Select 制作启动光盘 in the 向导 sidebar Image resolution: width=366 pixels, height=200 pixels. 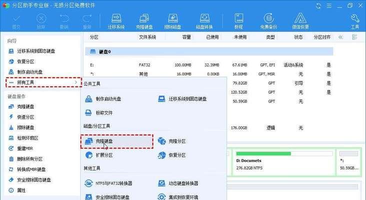[x=25, y=72]
